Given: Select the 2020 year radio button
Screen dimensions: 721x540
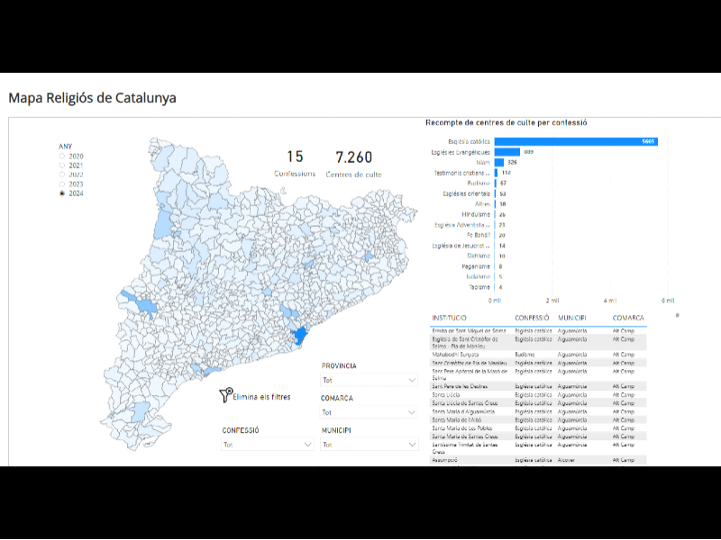Looking at the screenshot, I should point(62,157).
